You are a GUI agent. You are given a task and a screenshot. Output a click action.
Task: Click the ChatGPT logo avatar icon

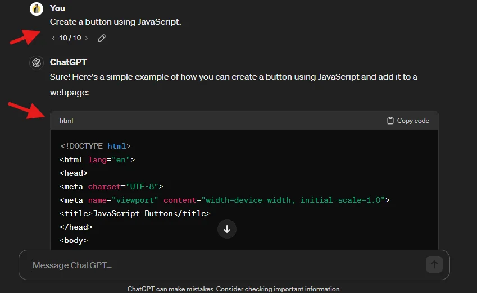[x=37, y=63]
